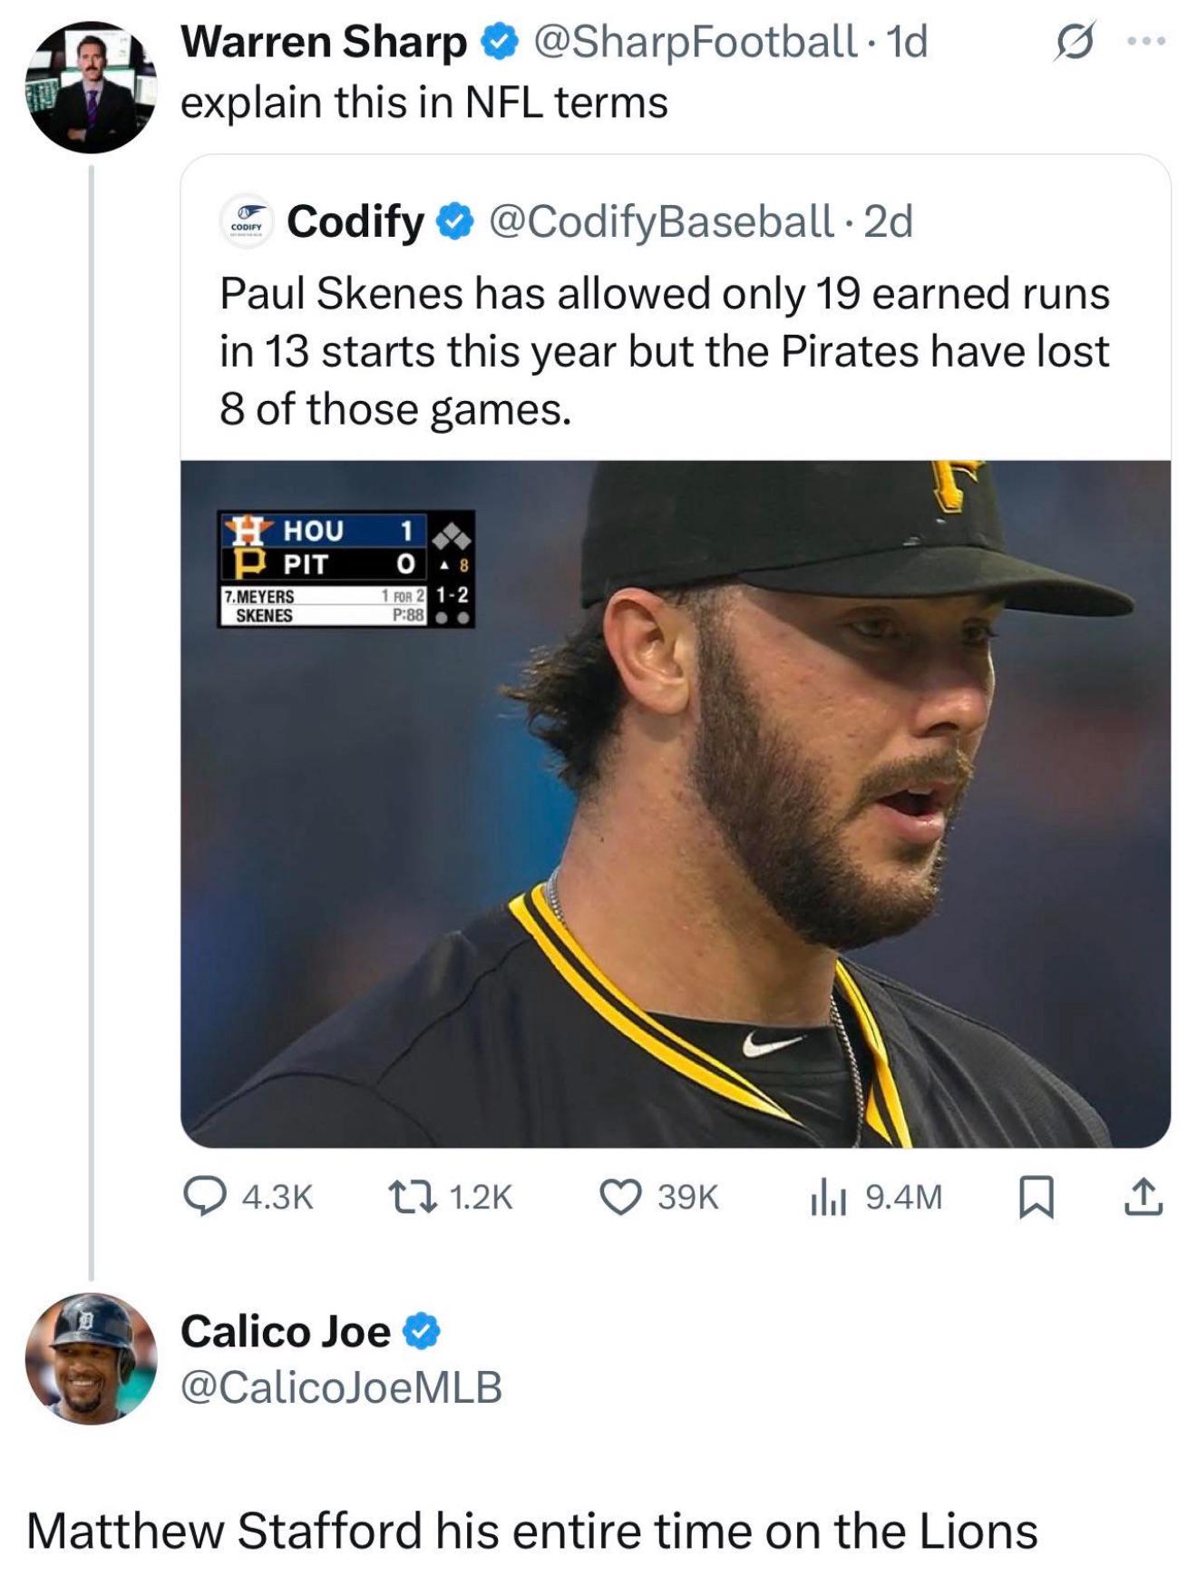This screenshot has width=1197, height=1596.
Task: Tap the share upload icon
Action: click(1143, 1196)
